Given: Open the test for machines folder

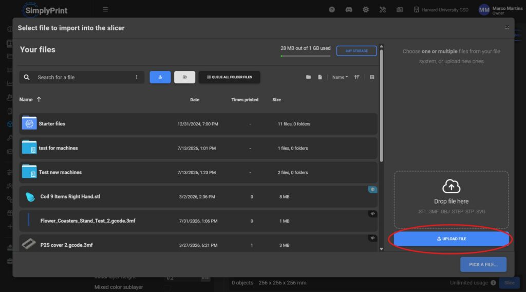Looking at the screenshot, I should pos(198,148).
